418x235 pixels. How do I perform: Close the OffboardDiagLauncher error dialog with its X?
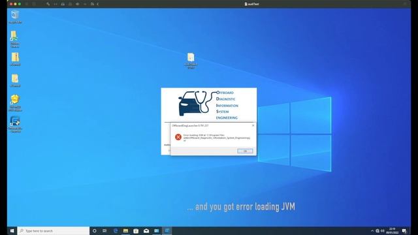tap(253, 125)
